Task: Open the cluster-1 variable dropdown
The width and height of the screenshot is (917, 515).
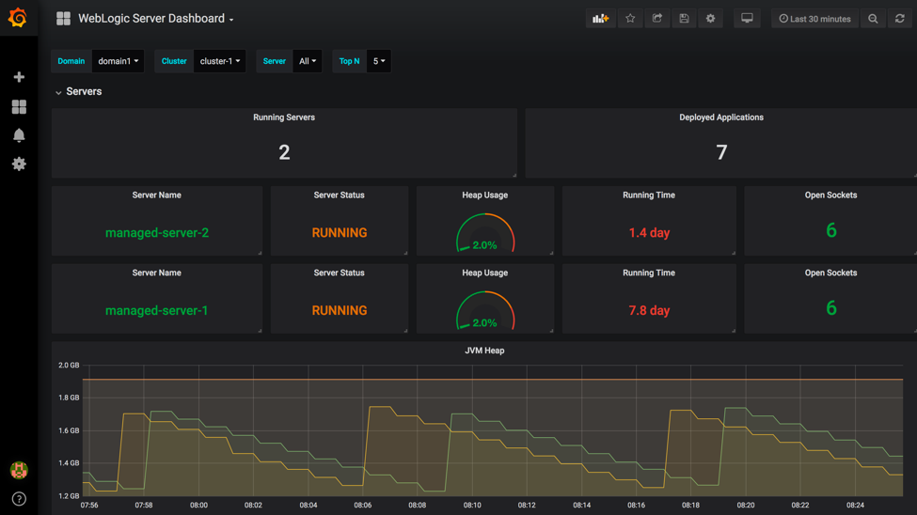Action: click(220, 61)
